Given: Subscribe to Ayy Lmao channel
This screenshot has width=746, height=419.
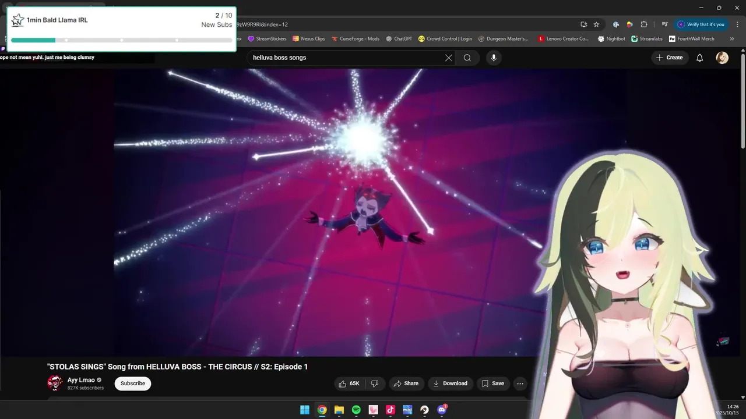Looking at the screenshot, I should point(133,384).
